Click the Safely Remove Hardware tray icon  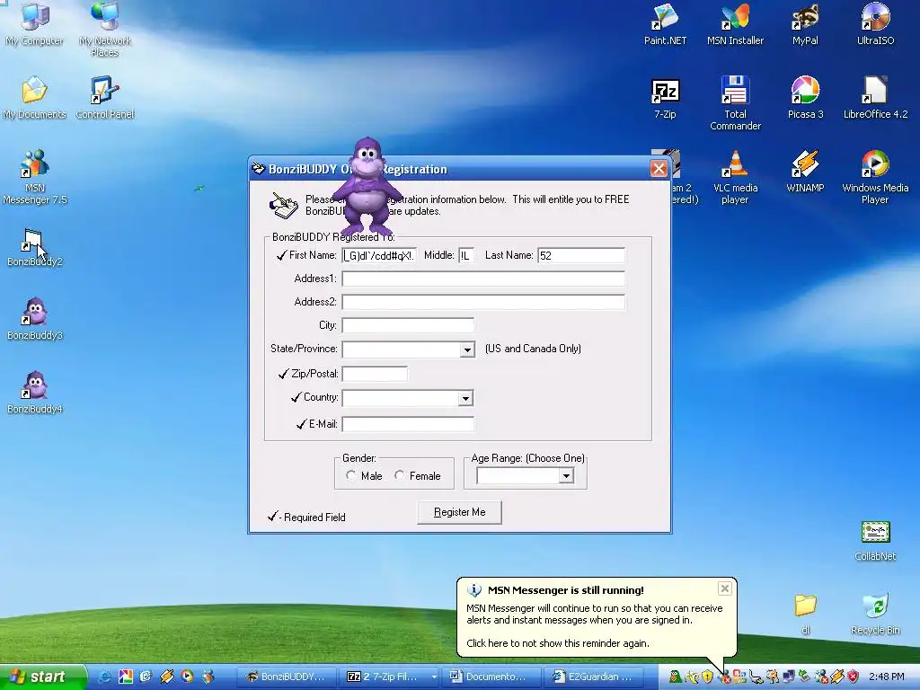pyautogui.click(x=805, y=677)
